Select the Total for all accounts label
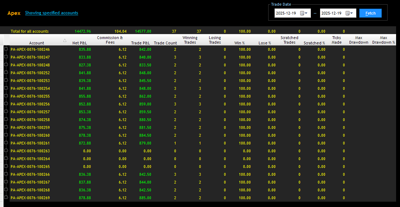 click(x=29, y=31)
